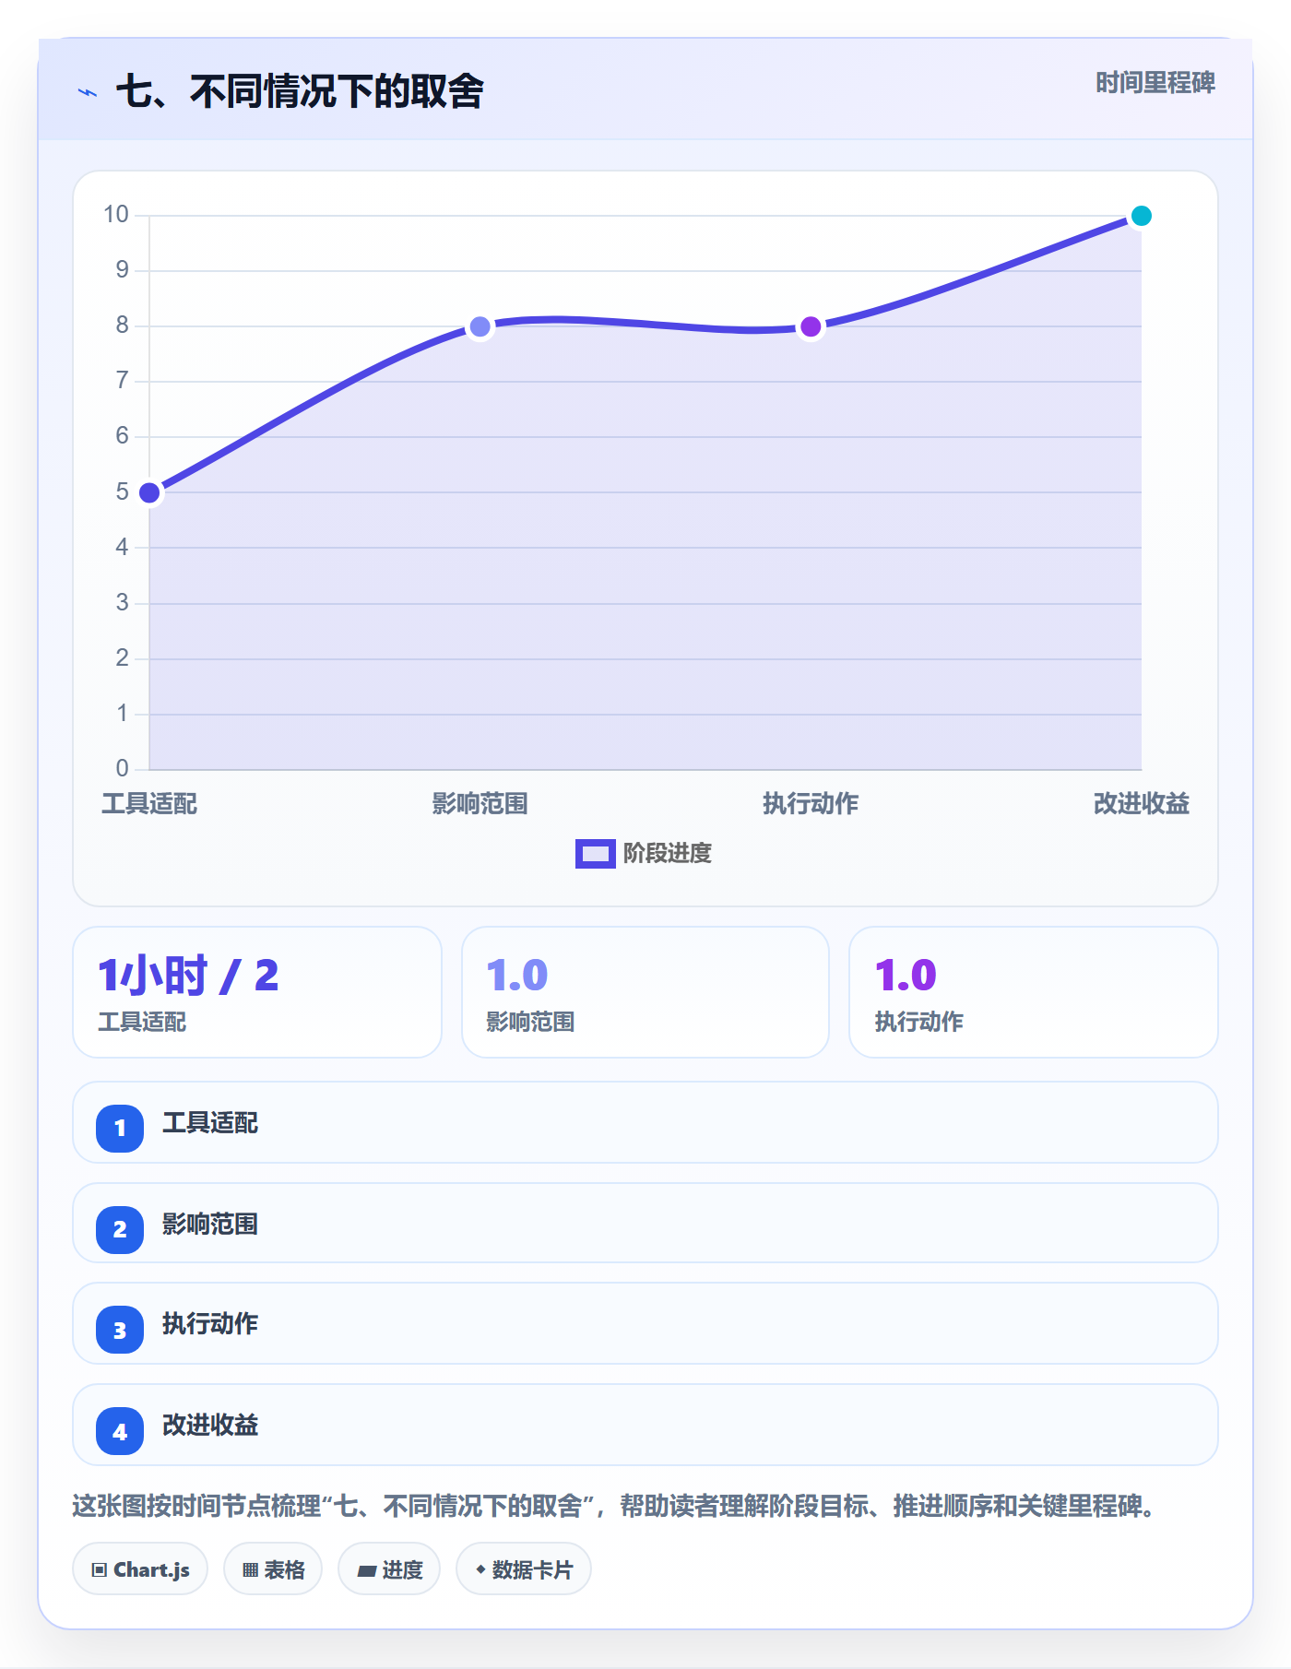Select the 改进收益 text in list row 4

tap(210, 1426)
